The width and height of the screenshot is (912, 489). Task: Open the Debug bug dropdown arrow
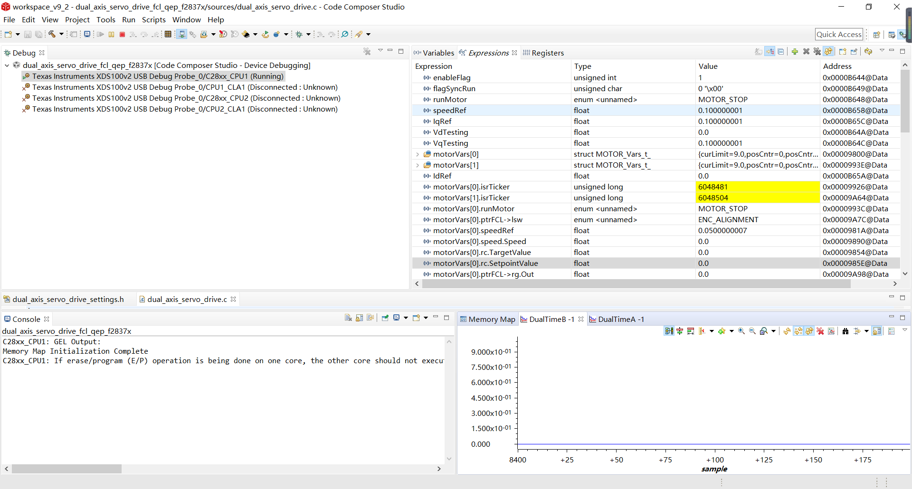[308, 34]
